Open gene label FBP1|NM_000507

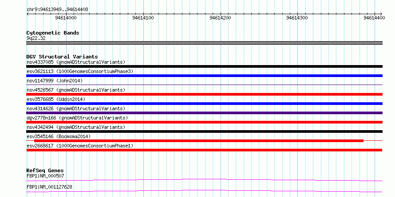click(45, 176)
